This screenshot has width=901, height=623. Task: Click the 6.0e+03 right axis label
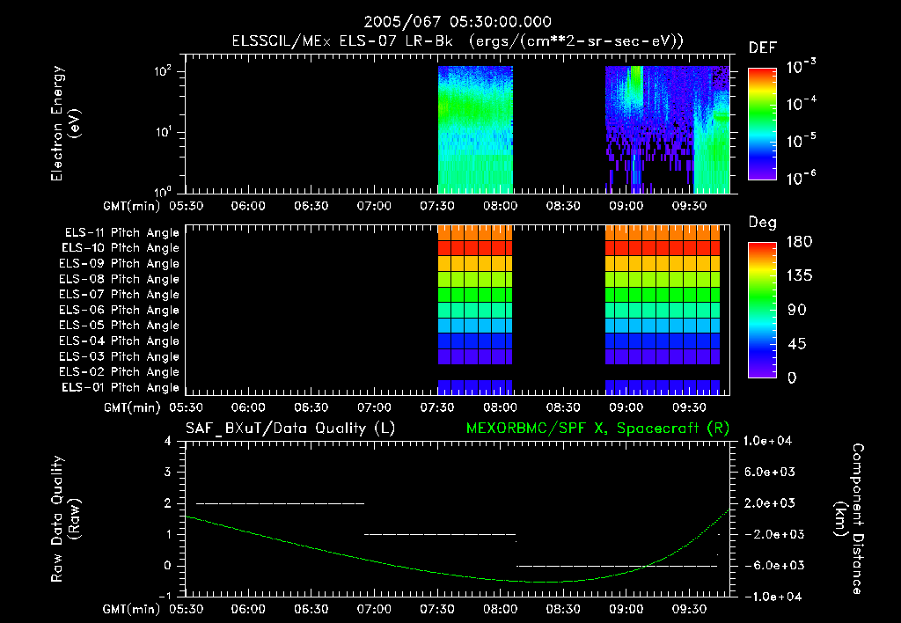coord(770,473)
